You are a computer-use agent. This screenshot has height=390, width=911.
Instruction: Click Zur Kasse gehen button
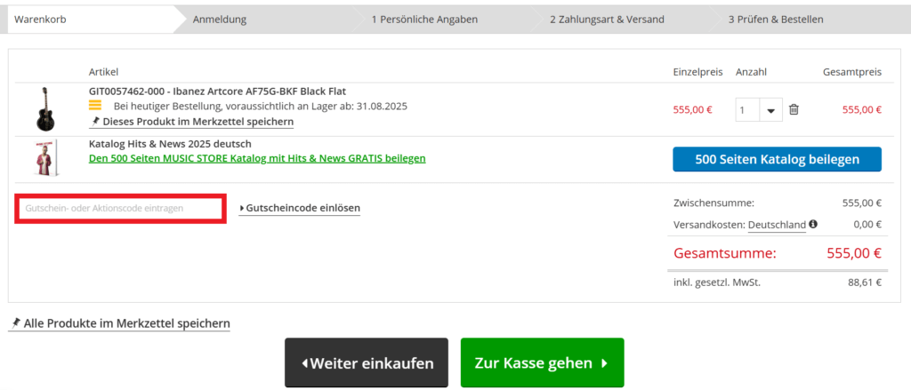point(542,362)
